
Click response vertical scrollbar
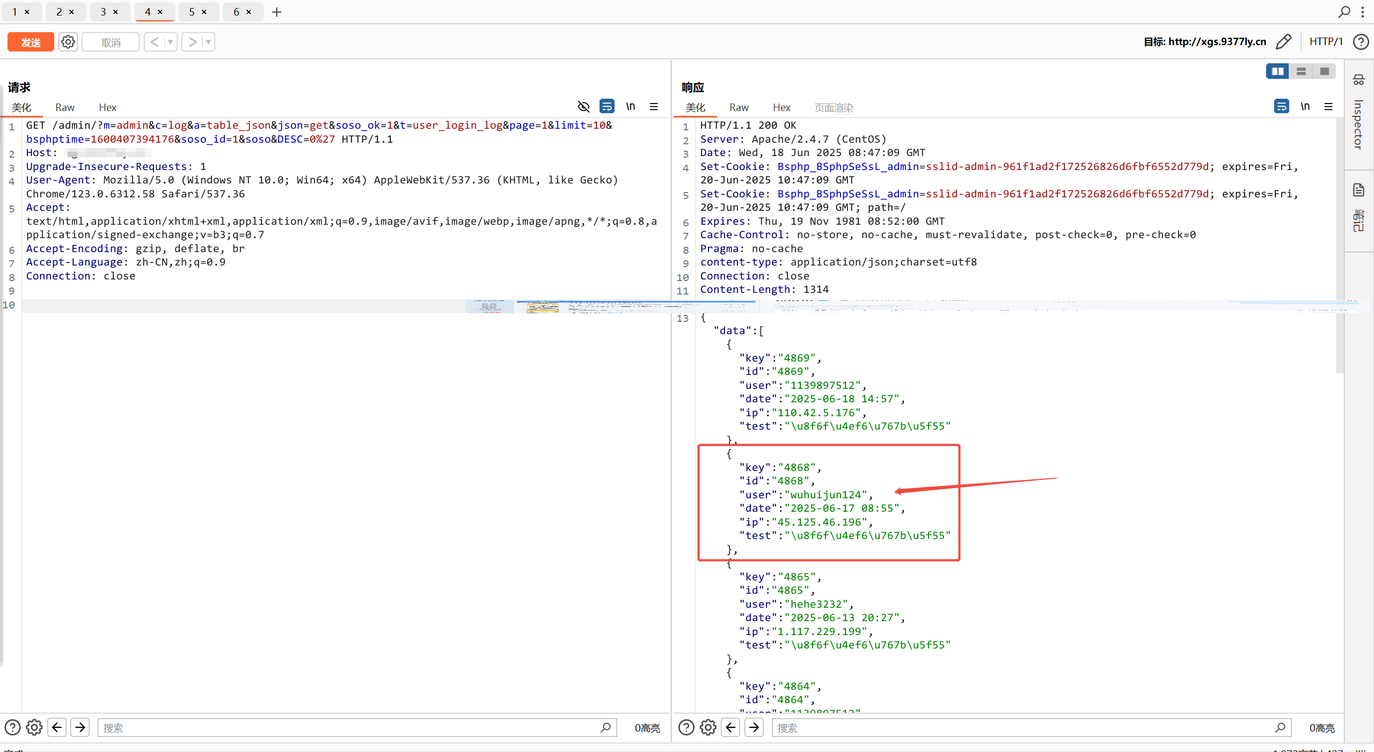click(x=1340, y=246)
